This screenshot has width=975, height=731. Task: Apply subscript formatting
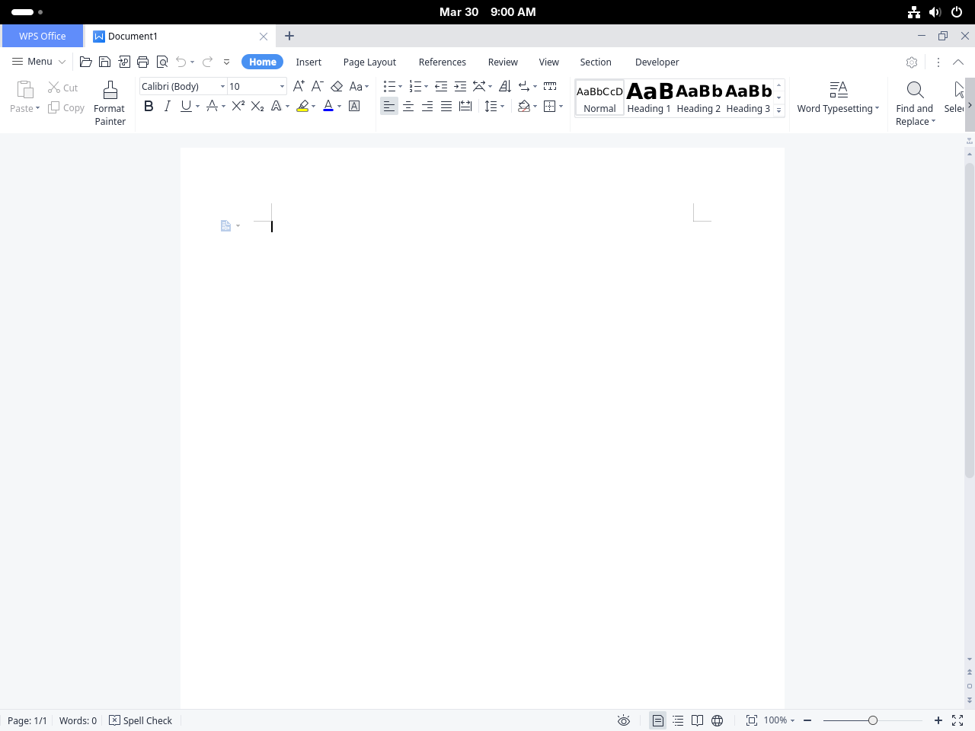[x=257, y=106]
